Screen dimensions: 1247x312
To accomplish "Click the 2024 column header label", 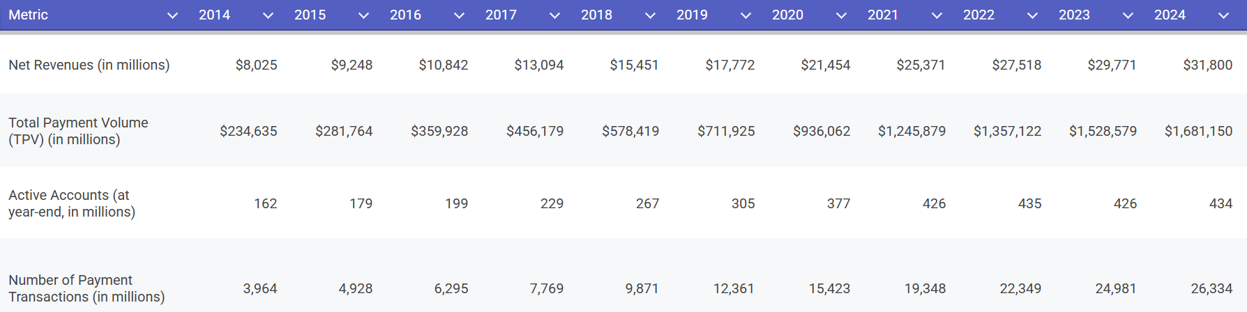I will pos(1170,15).
